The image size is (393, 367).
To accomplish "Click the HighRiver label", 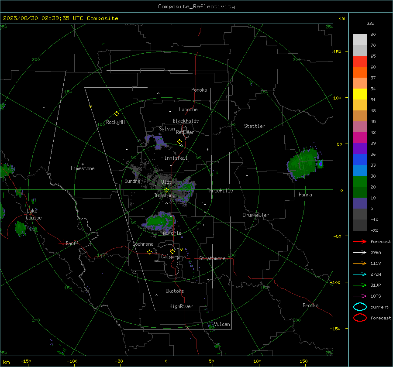I will (x=181, y=306).
